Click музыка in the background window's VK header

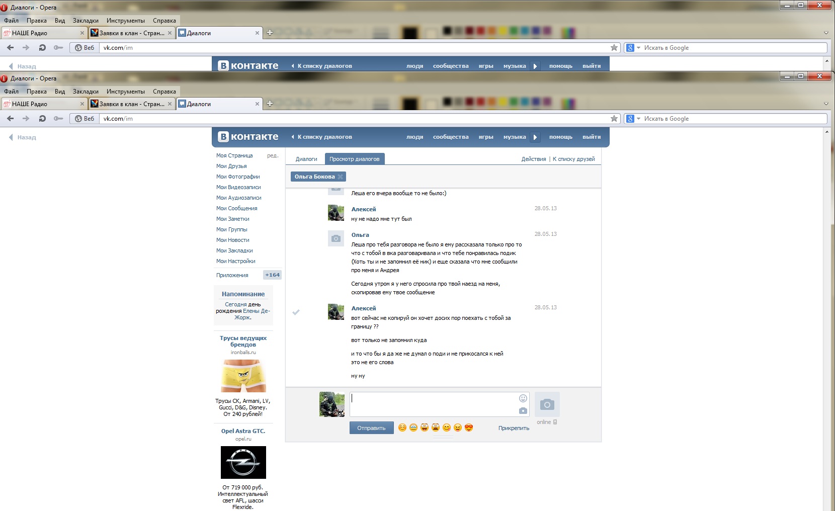515,66
